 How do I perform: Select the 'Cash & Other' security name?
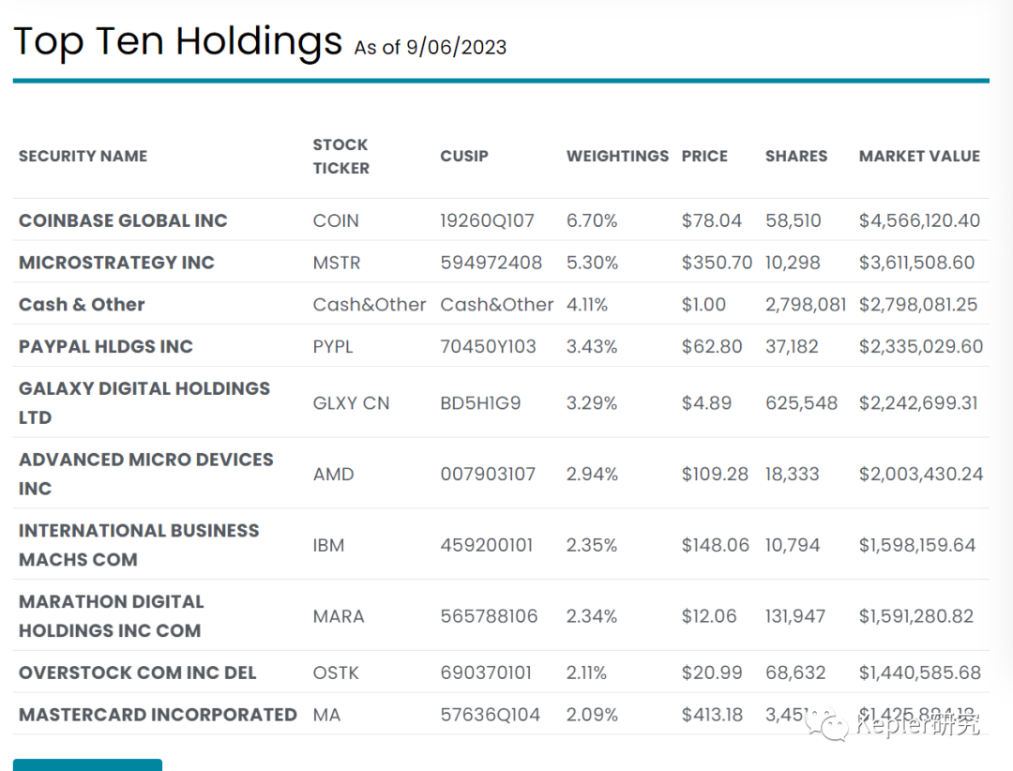click(x=82, y=305)
